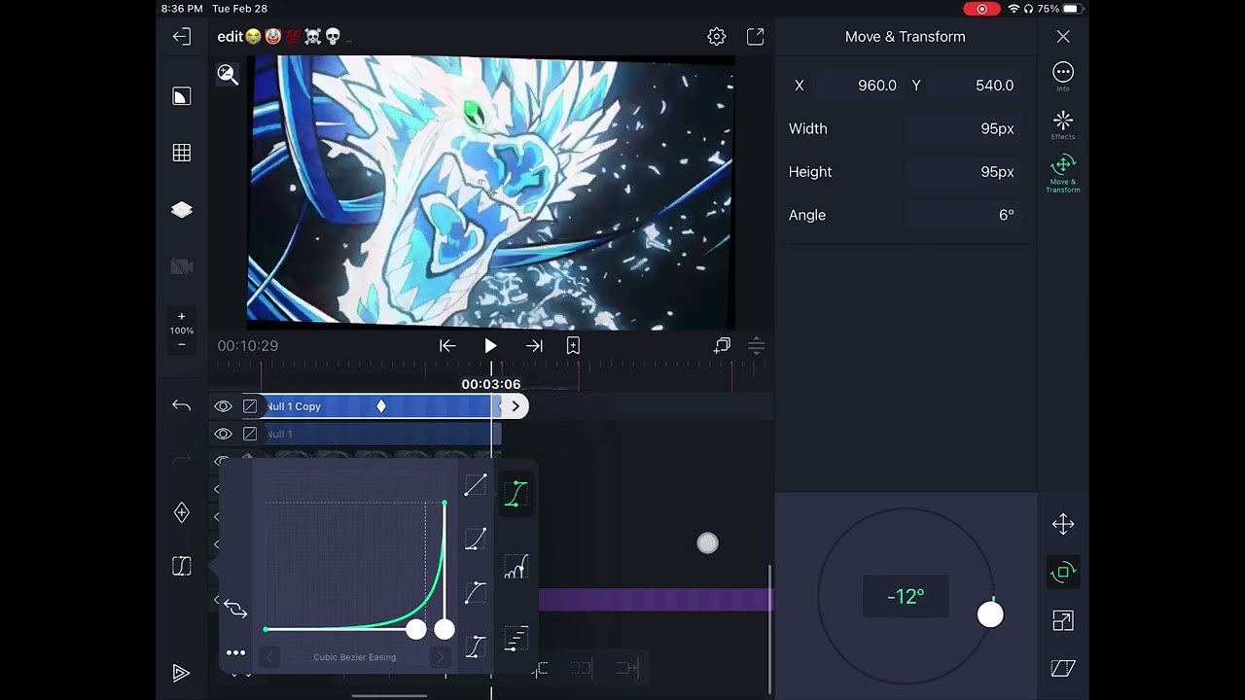Viewport: 1245px width, 700px height.
Task: Tap the Null 1 Copy layer type icon
Action: [250, 406]
